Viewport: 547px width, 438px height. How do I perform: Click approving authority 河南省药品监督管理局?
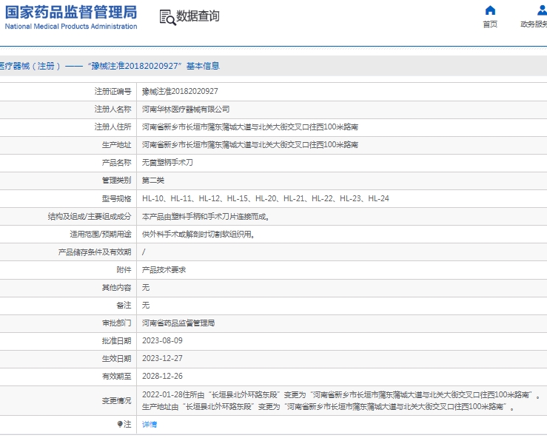coord(178,323)
